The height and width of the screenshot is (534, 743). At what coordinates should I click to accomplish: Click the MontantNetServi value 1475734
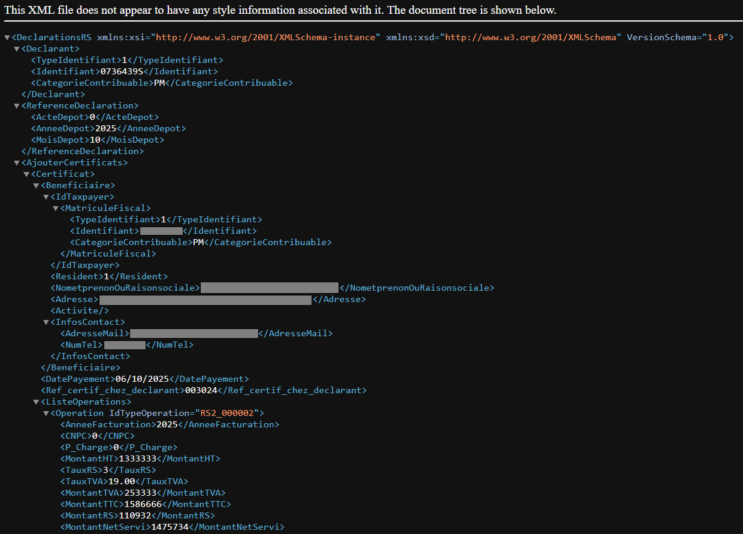(x=170, y=527)
